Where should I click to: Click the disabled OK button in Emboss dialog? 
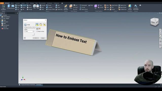coord(36,38)
